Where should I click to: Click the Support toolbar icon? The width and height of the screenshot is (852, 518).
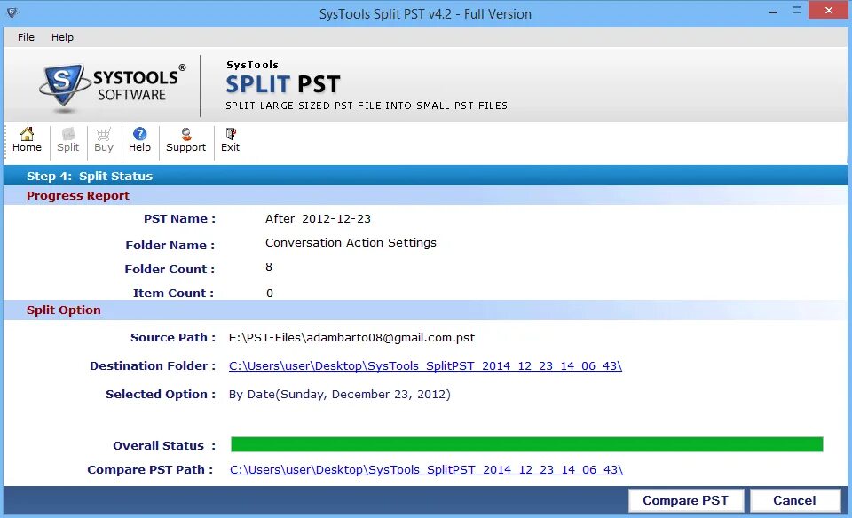[185, 140]
